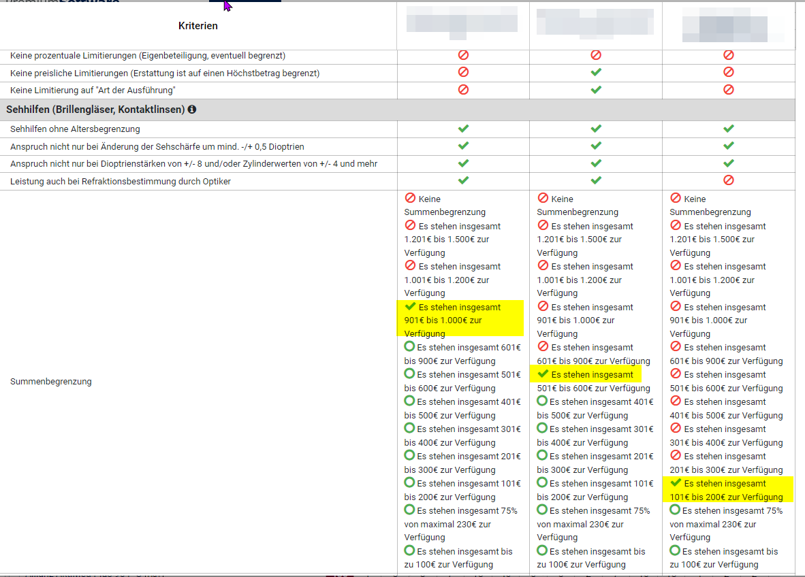Screen dimensions: 805x577
Task: Click the red prohibited icon for preisliche Limitierungen, first provider column
Action: [x=463, y=72]
